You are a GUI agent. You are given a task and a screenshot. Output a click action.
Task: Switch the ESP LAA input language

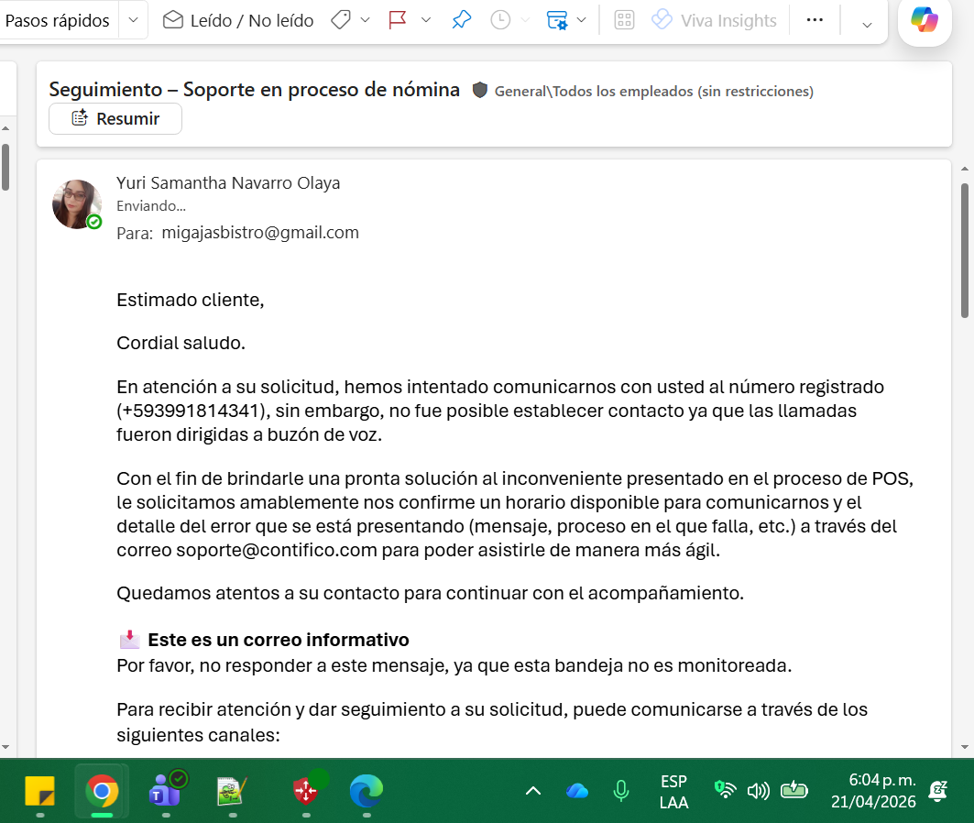click(x=674, y=792)
